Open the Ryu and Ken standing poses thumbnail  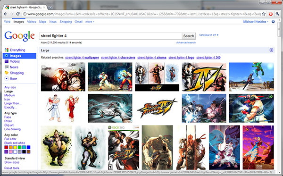(x=63, y=108)
